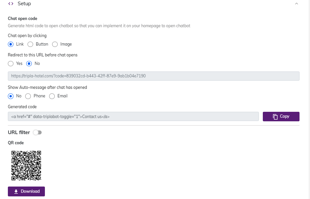Click the download arrow icon
This screenshot has height=199, width=310.
[16, 191]
